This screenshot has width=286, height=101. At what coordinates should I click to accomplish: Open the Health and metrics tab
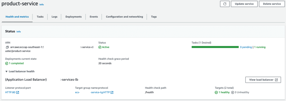(x=17, y=17)
